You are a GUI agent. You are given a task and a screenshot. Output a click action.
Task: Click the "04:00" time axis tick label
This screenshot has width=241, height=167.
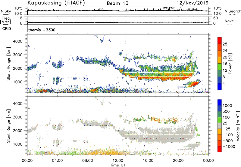[x=58, y=161]
